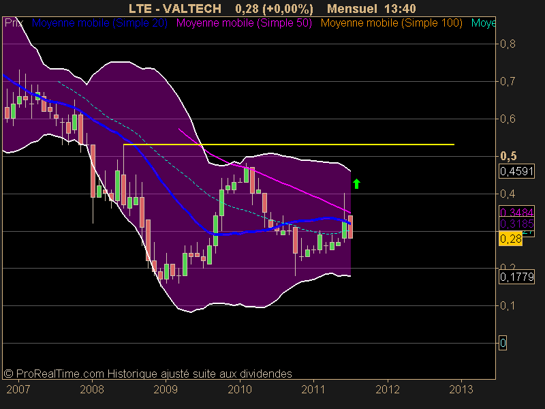Click the 0,1779 lower band value label

(x=516, y=277)
